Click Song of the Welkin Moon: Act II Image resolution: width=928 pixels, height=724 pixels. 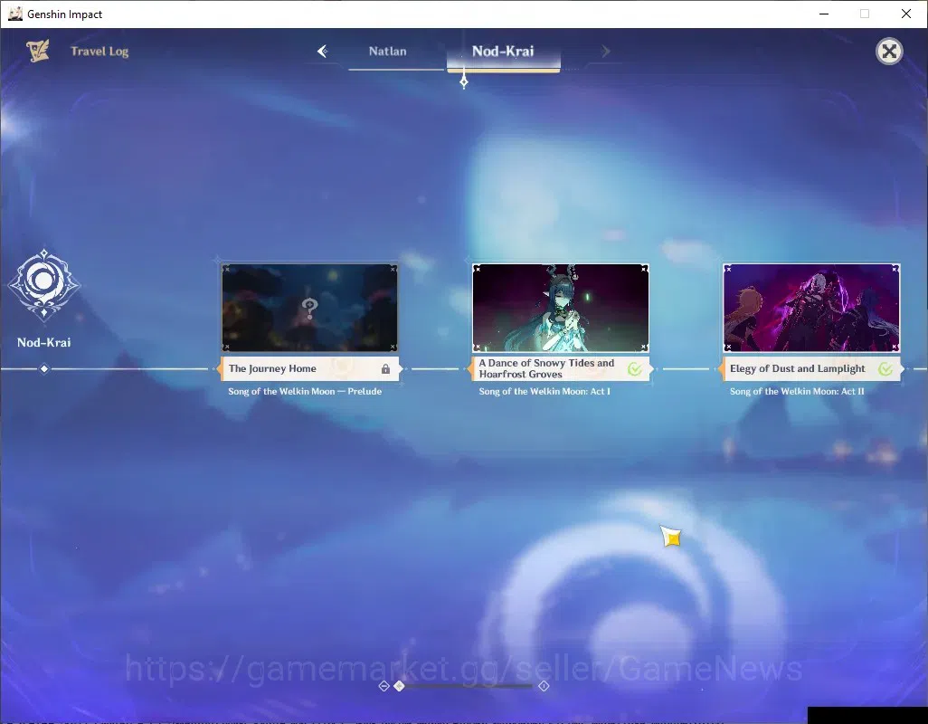pyautogui.click(x=797, y=391)
